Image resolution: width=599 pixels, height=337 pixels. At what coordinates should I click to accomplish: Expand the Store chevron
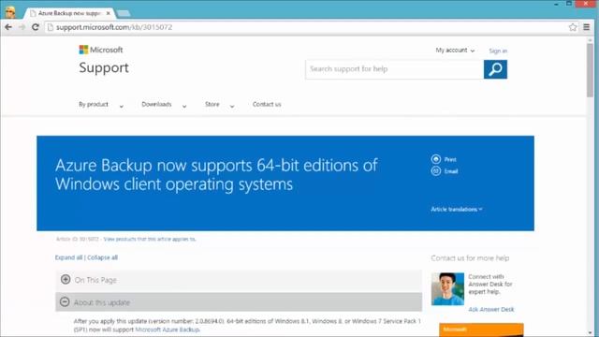coord(232,107)
